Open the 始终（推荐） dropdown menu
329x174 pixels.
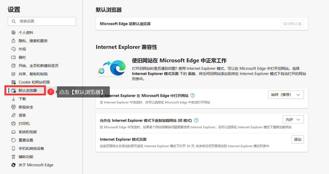(286, 95)
